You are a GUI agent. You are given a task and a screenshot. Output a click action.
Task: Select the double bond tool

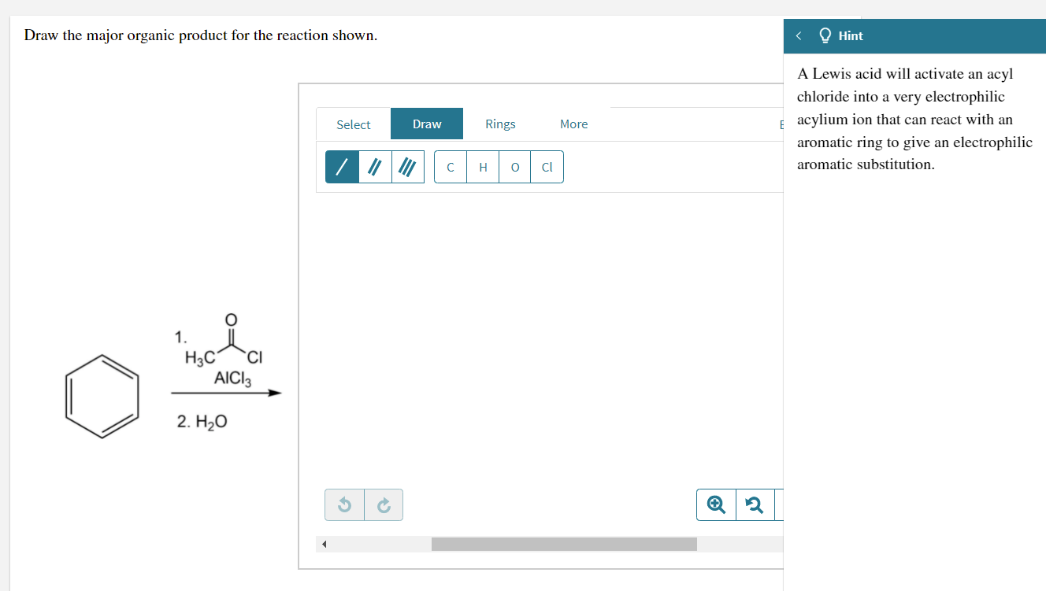click(374, 166)
